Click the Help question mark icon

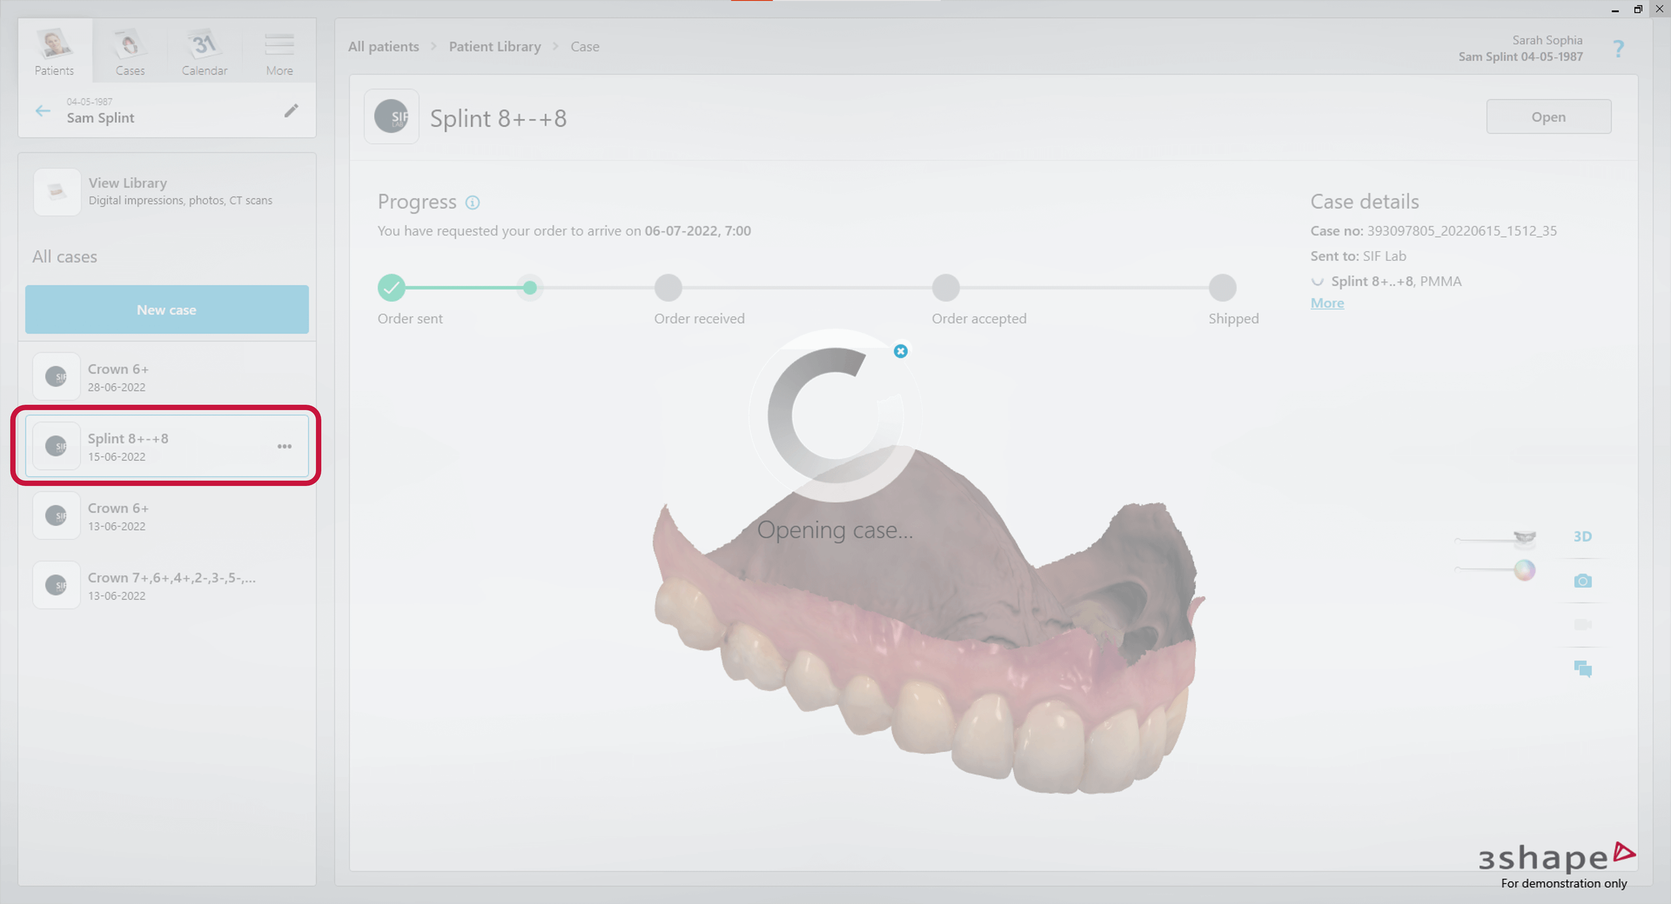point(1618,49)
